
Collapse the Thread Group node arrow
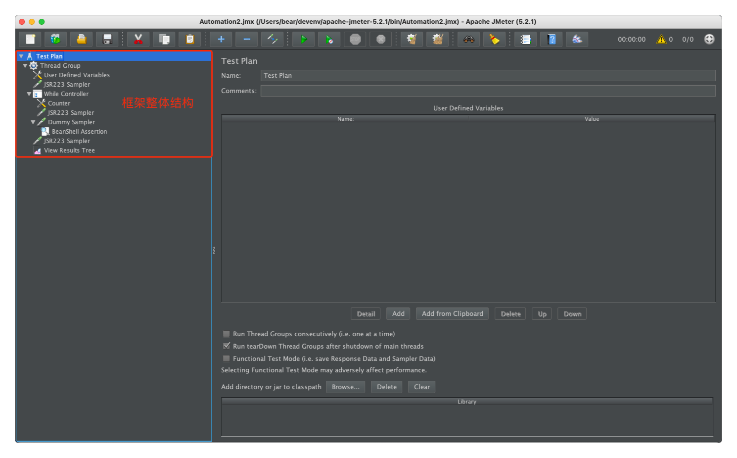pos(25,66)
